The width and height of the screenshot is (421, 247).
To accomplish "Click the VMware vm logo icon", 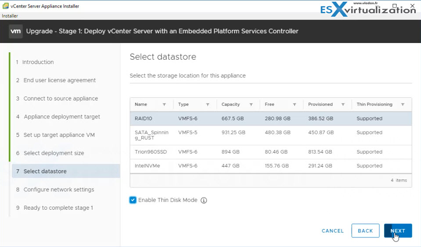I will click(x=16, y=31).
